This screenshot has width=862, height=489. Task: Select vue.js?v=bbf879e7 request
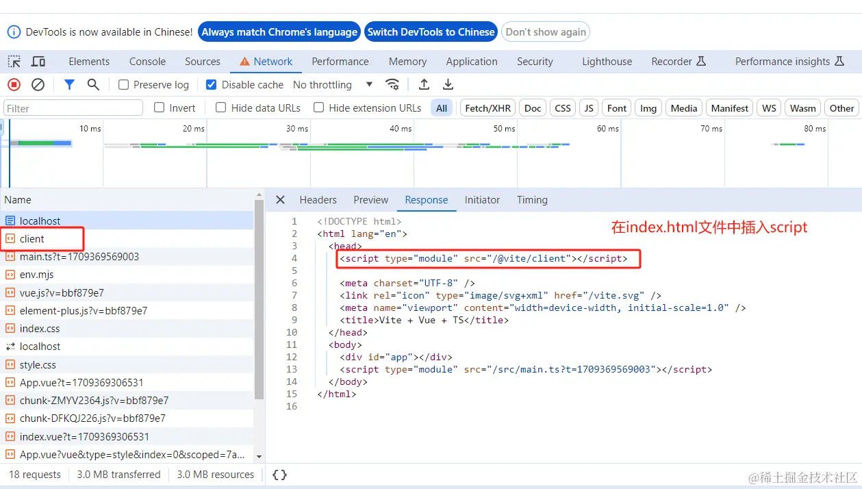[x=127, y=292]
